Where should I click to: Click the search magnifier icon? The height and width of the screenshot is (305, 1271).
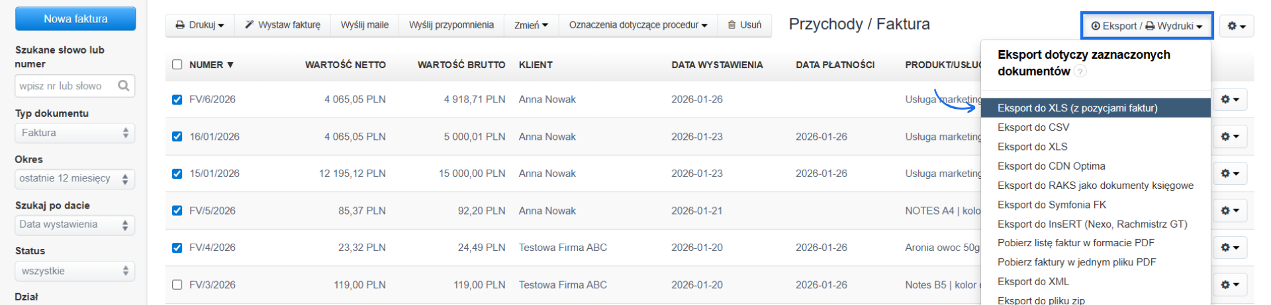click(124, 86)
